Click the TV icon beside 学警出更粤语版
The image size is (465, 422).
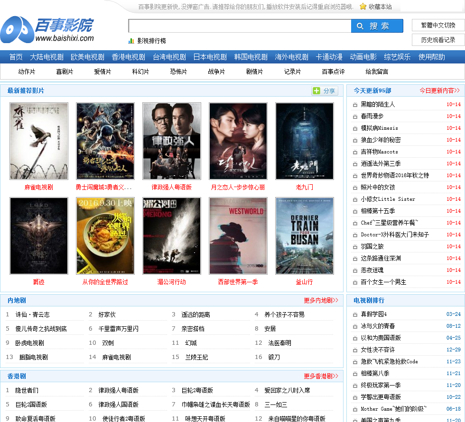click(x=355, y=397)
